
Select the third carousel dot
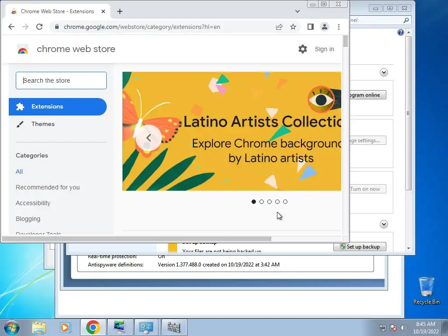pos(269,202)
